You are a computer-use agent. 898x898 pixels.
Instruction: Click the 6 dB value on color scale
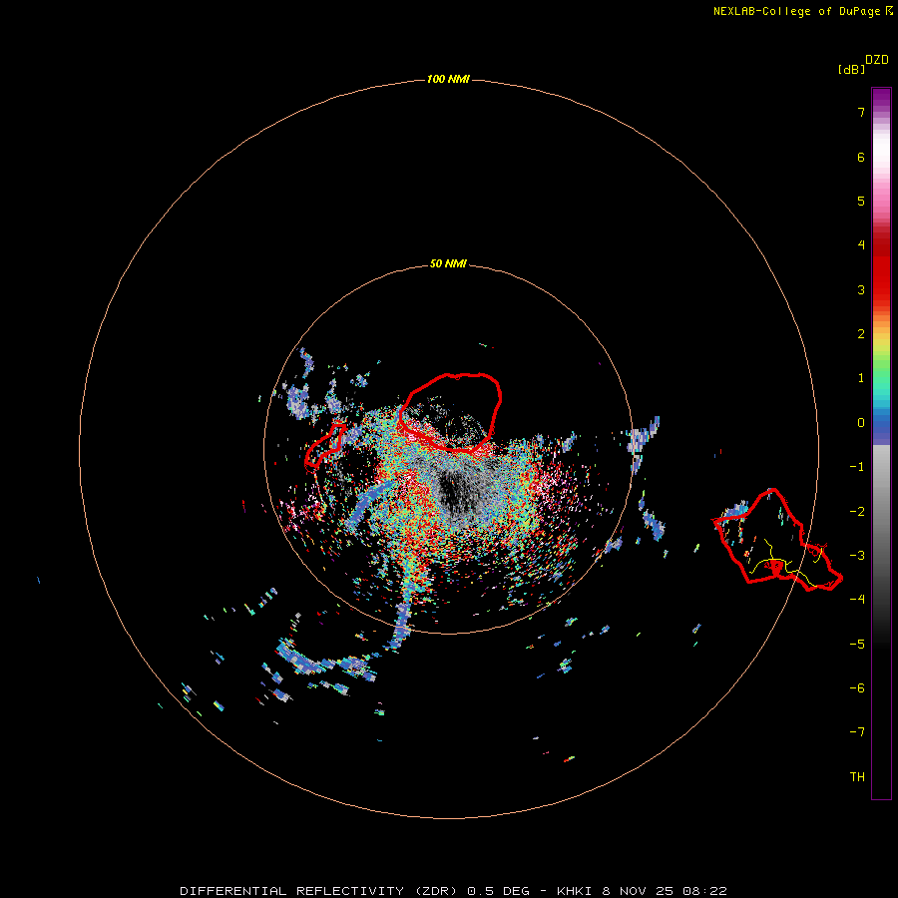coord(861,157)
